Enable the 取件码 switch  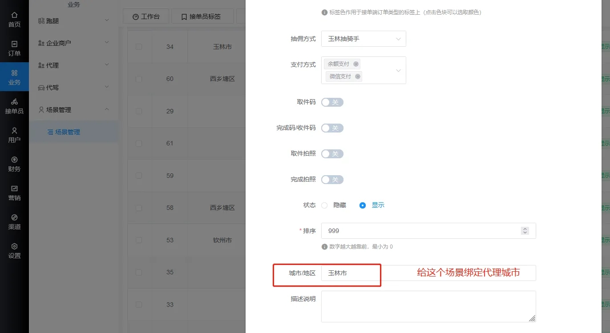[x=332, y=102]
